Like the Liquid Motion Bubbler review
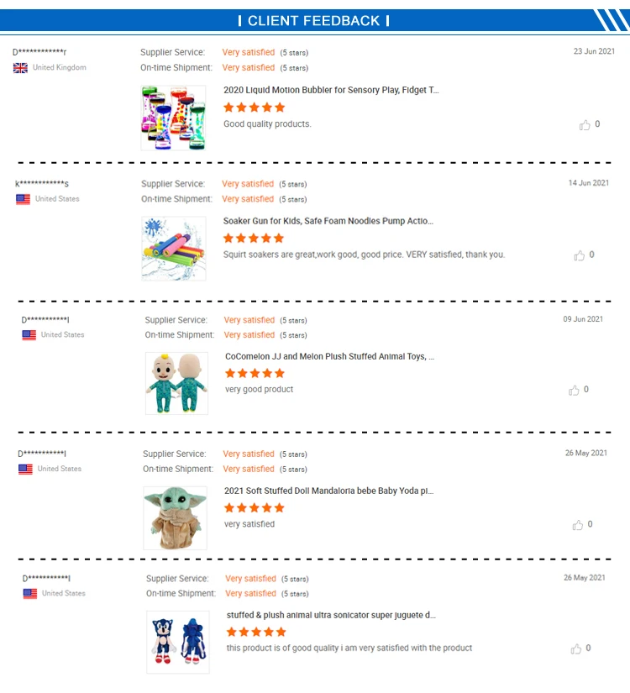The height and width of the screenshot is (693, 630). 585,125
